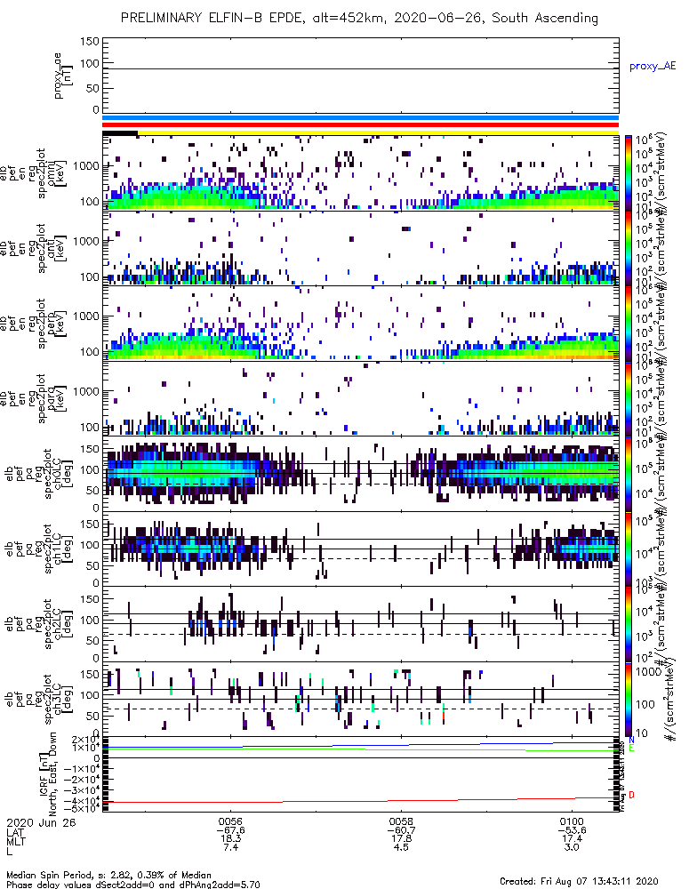Screen dimensions: 689x889
Task: Click the black segment of the yellow bar
Action: click(x=120, y=133)
